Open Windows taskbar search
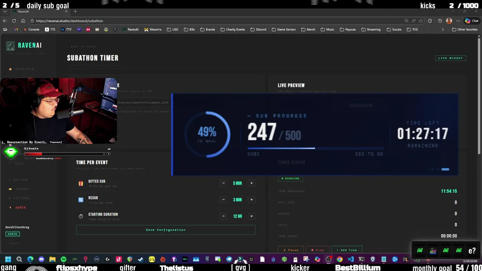The height and width of the screenshot is (271, 482). coord(19,259)
